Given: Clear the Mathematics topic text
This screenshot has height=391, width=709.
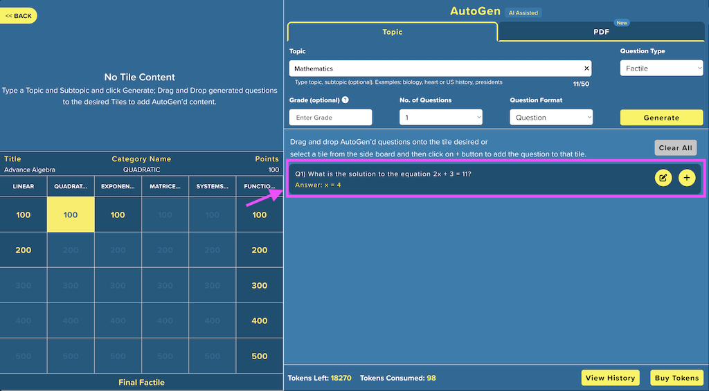Looking at the screenshot, I should (x=586, y=69).
